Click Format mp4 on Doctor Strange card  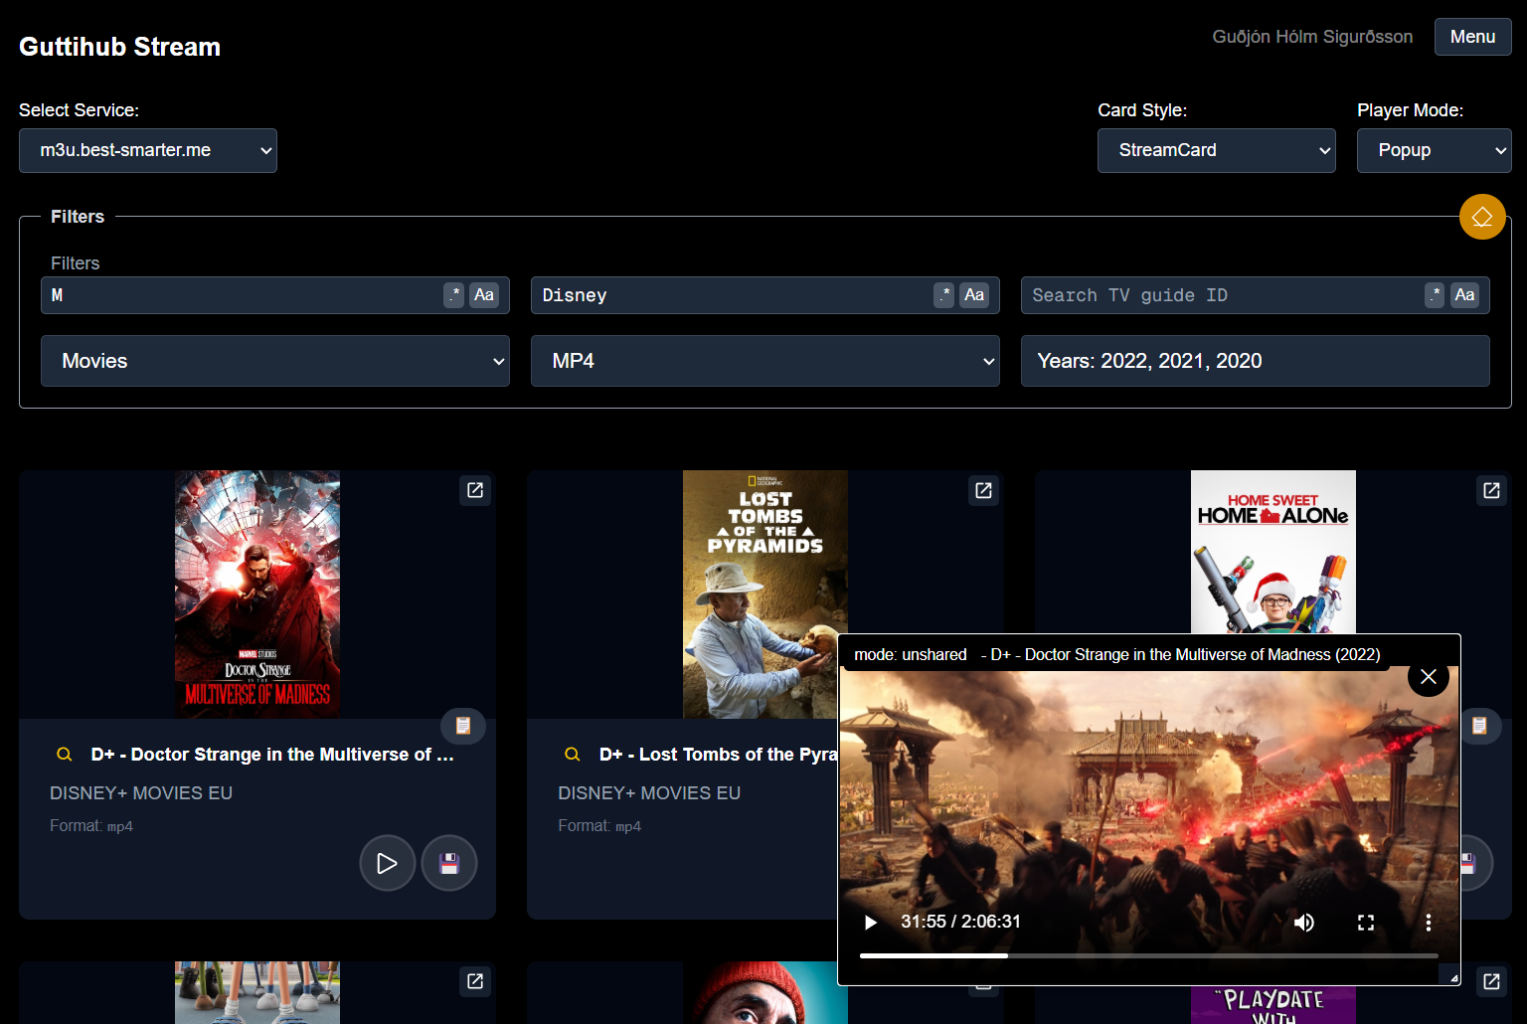(91, 826)
